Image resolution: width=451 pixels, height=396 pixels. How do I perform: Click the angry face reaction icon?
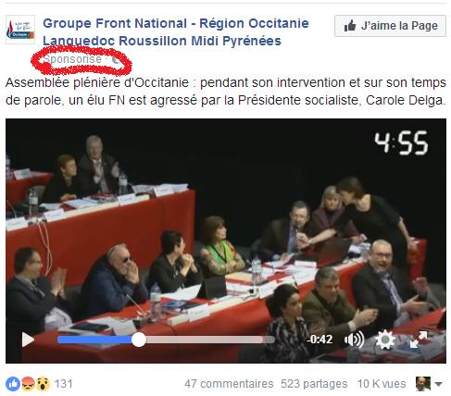(x=29, y=384)
